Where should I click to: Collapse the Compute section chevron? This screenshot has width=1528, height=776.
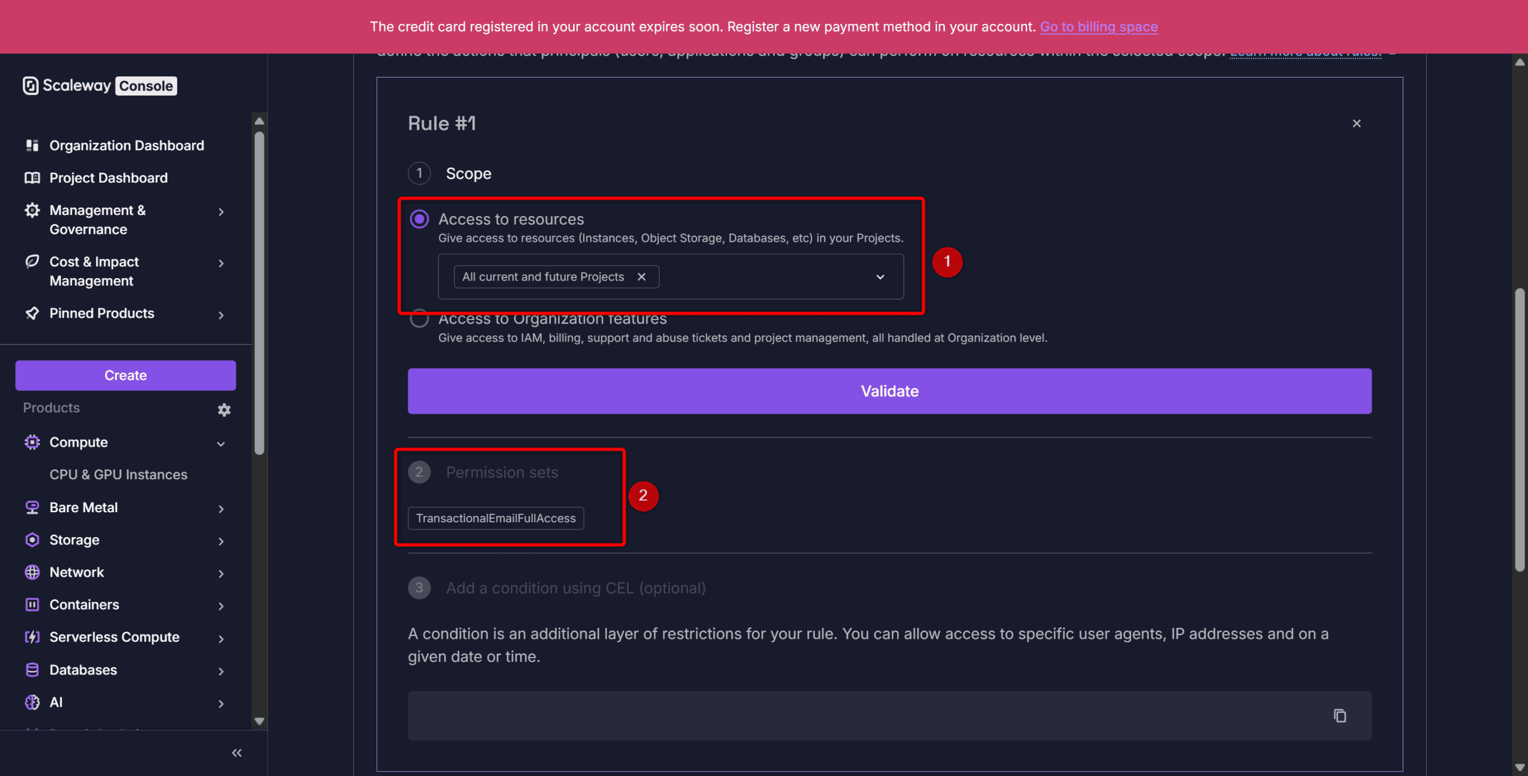221,444
